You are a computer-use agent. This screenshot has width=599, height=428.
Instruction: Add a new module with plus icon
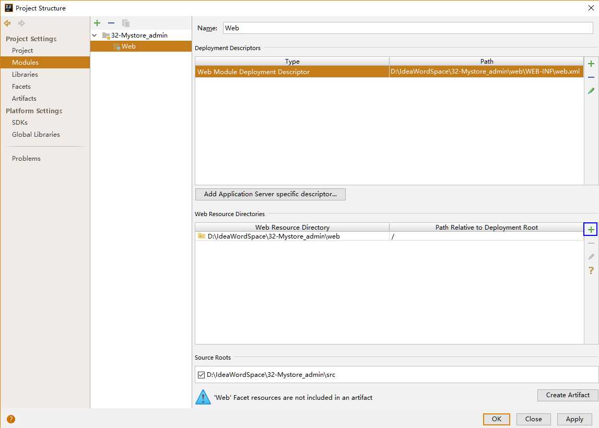click(97, 23)
